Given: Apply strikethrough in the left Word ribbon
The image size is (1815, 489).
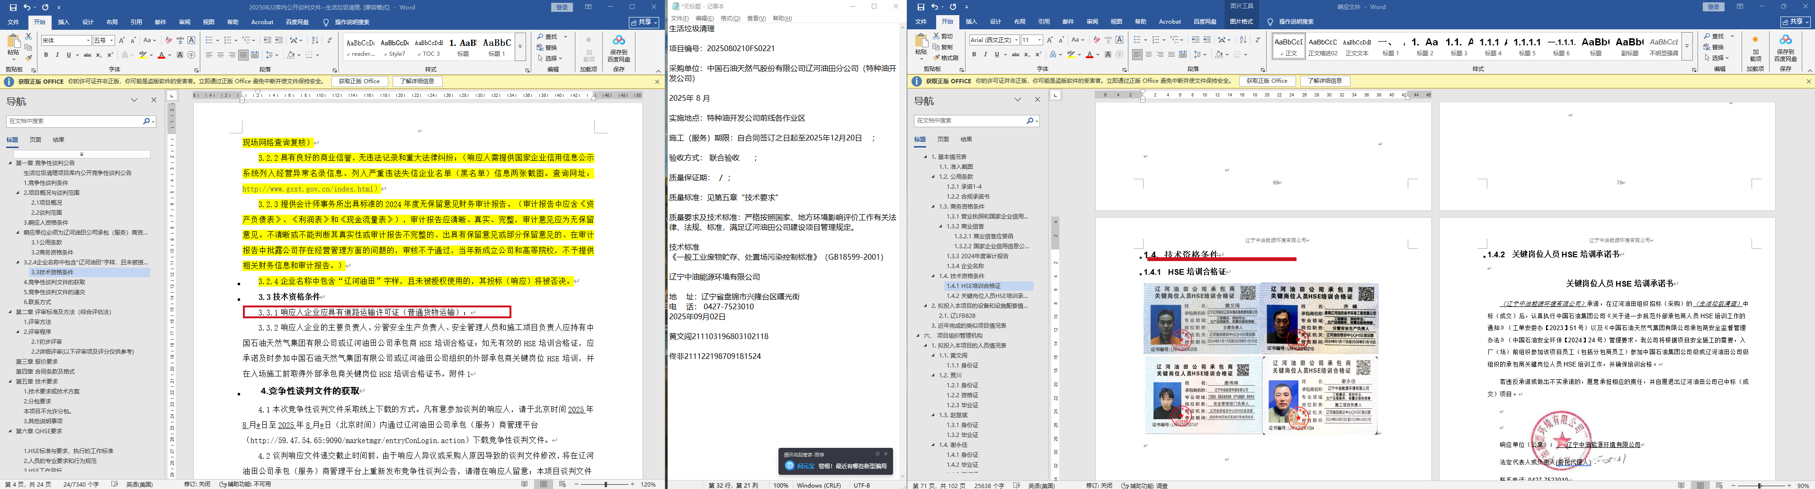Looking at the screenshot, I should tap(88, 55).
